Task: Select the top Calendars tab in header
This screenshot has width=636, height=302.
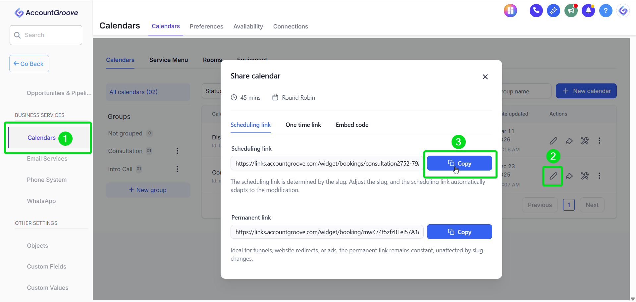Action: 166,26
